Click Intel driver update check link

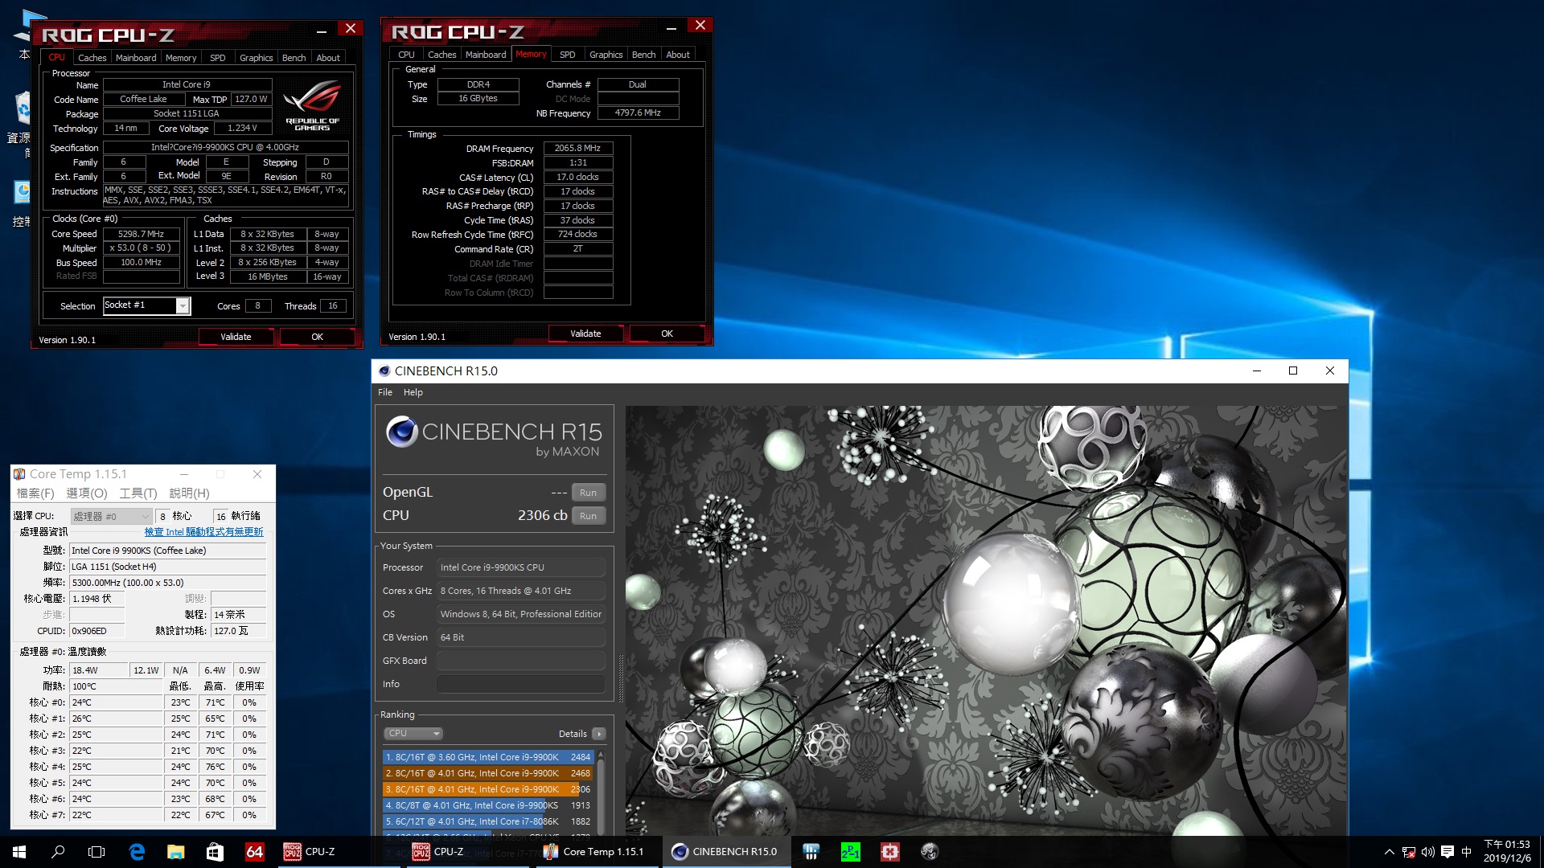(203, 532)
